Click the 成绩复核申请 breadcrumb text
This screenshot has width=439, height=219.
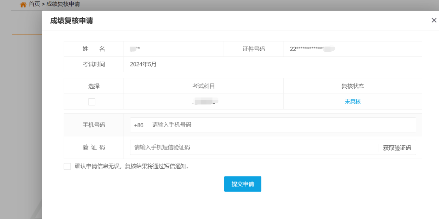[x=63, y=4]
